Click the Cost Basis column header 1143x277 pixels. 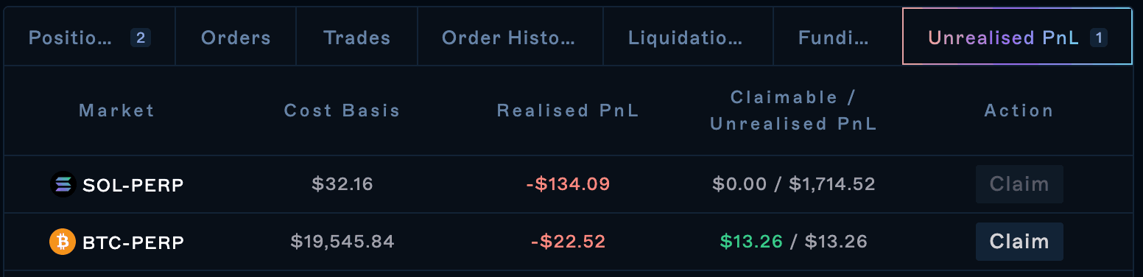[x=342, y=111]
